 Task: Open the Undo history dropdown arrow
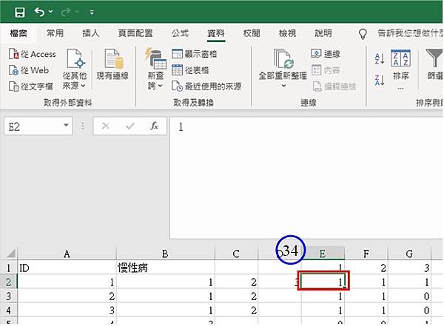pos(50,12)
